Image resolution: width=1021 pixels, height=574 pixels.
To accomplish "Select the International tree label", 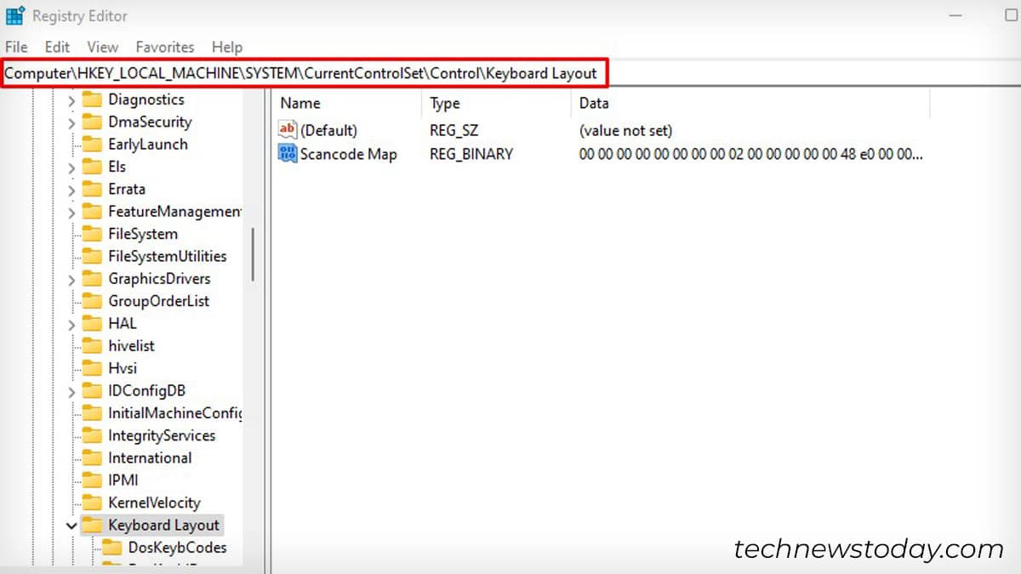I will click(x=150, y=457).
